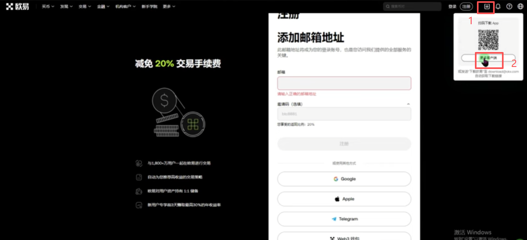Viewport: 527px width, 240px height.
Task: Click the 注册 pill button in header
Action: pos(466,6)
